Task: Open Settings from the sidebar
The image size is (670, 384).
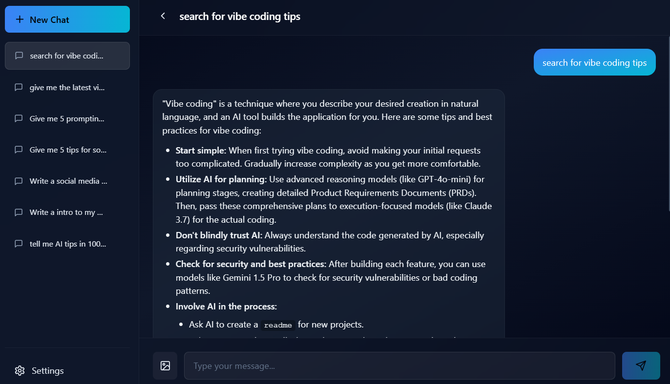Action: point(47,370)
